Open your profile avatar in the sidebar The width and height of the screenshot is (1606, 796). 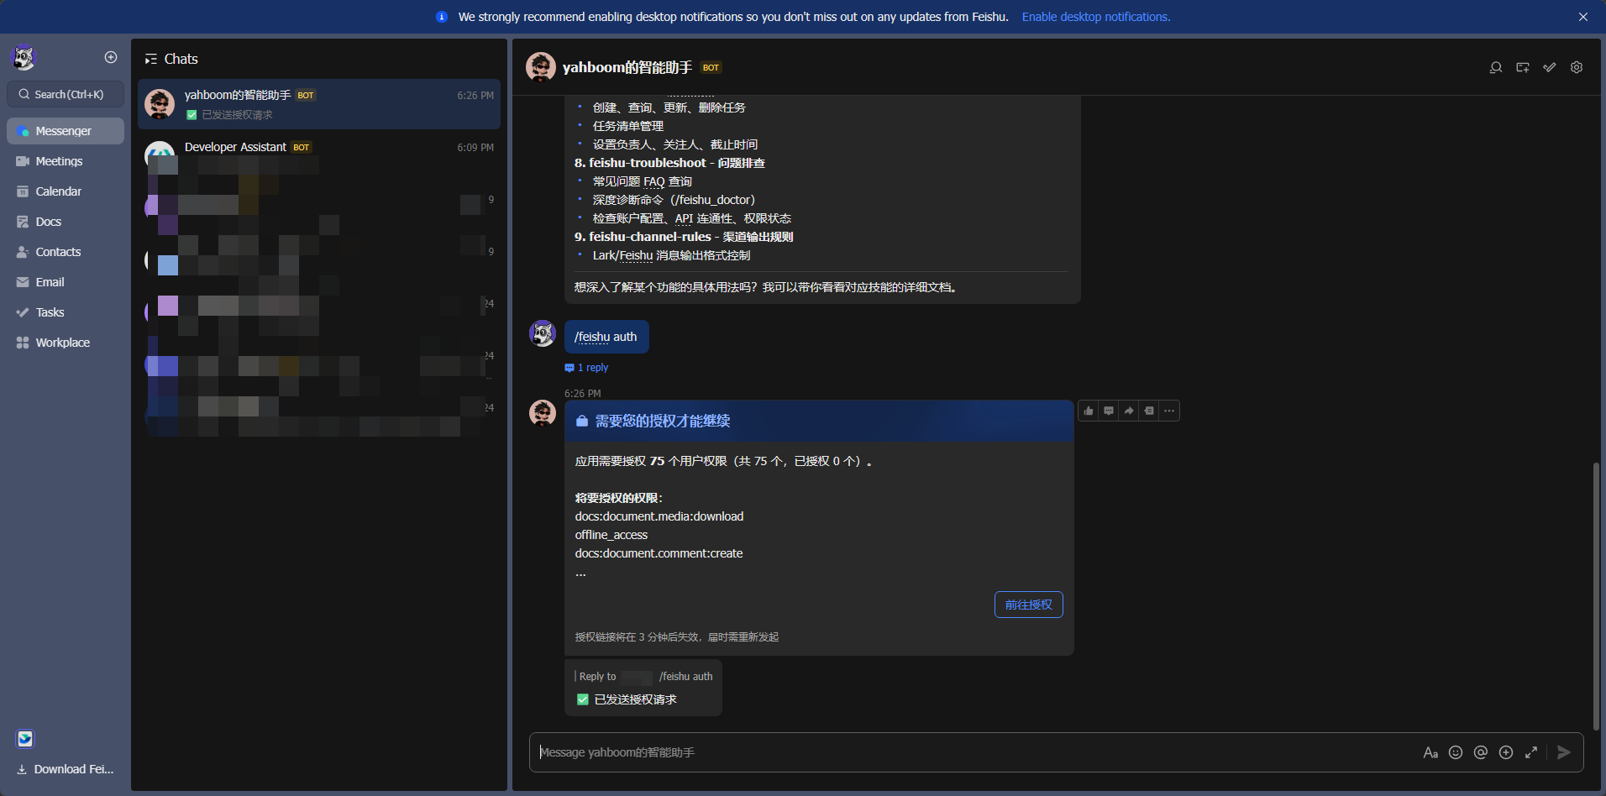pyautogui.click(x=24, y=57)
